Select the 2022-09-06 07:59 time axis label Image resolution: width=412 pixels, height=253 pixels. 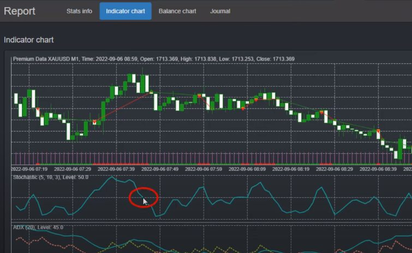[x=204, y=170]
